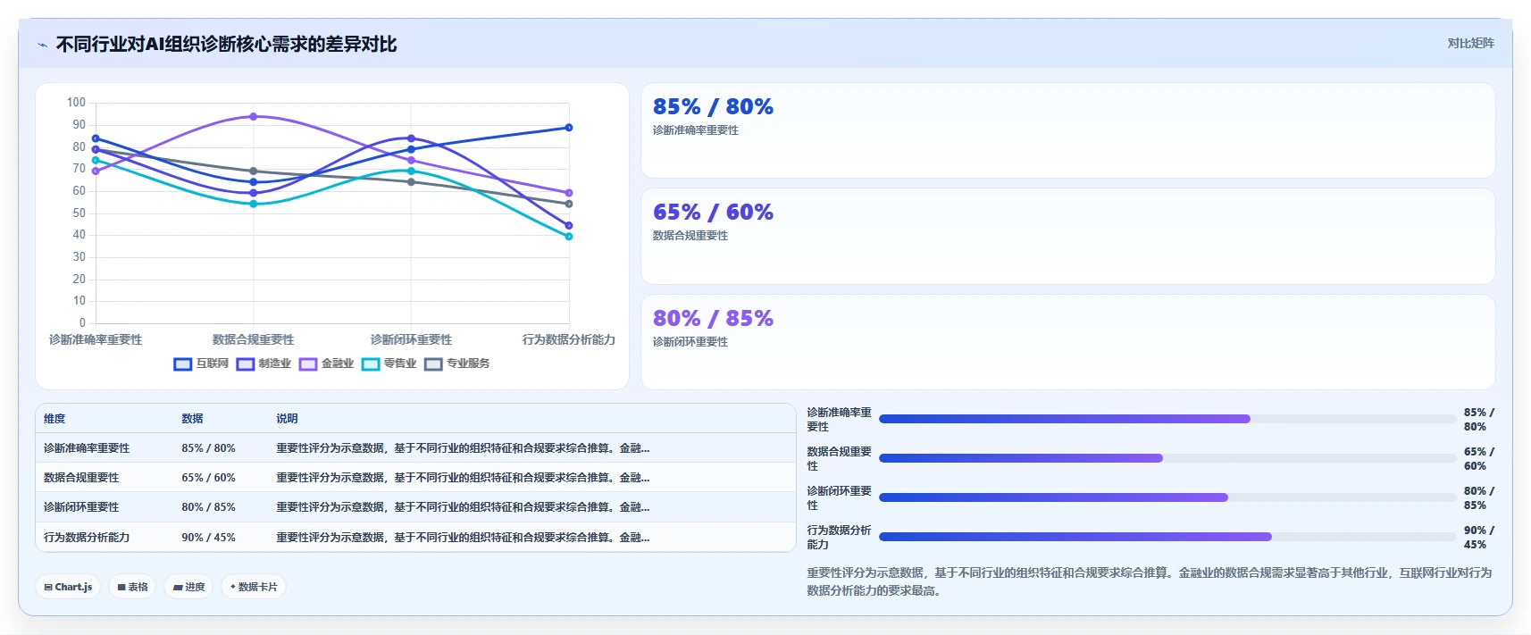Select the 诊断闭环重要性 table row name

pos(81,507)
